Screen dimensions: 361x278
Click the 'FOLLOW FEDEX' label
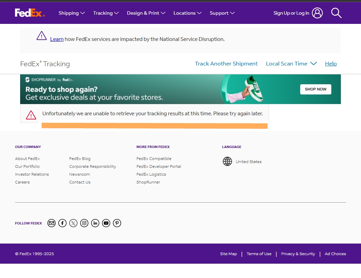coord(28,223)
